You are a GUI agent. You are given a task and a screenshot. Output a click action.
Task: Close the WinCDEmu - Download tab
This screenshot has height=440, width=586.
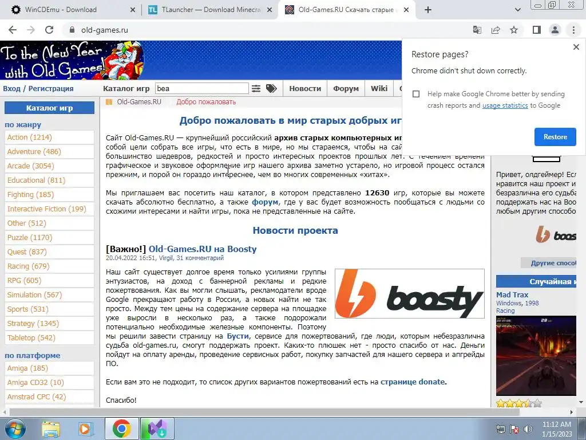(x=133, y=10)
